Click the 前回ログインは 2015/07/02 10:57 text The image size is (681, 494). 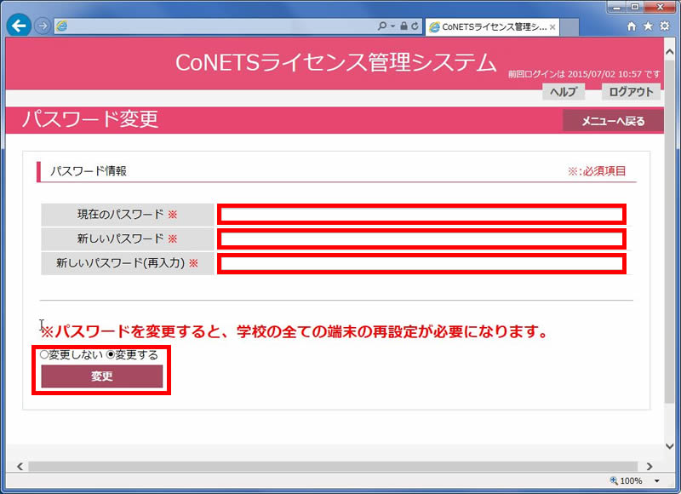(575, 74)
